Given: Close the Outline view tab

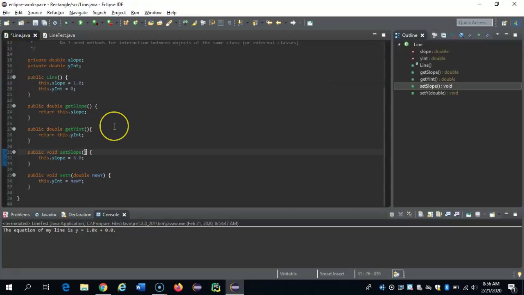Looking at the screenshot, I should point(422,35).
